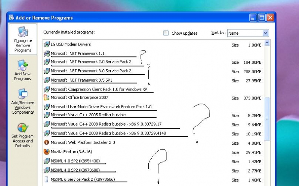The height and width of the screenshot is (186, 299).
Task: Click the .NET Framework 3.5 SP1 icon
Action: tap(46, 80)
